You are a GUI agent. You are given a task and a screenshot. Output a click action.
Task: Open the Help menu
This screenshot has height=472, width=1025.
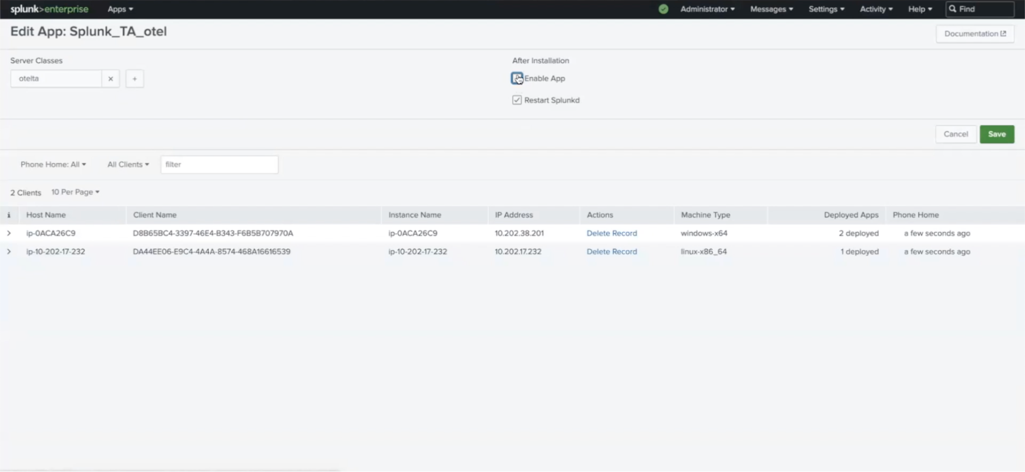[920, 9]
